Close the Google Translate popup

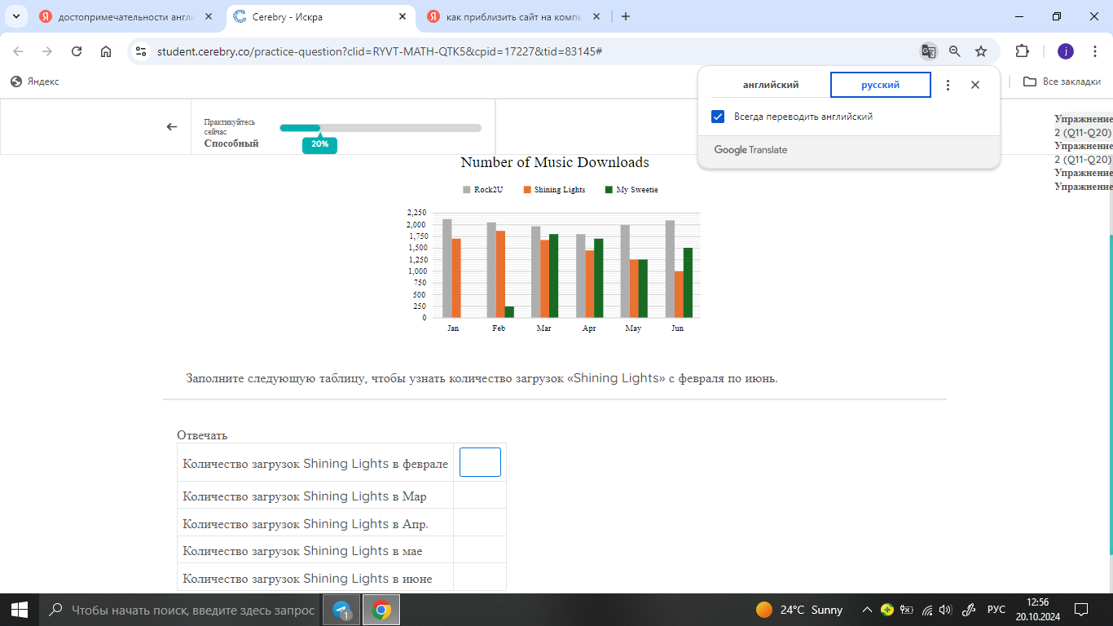975,85
